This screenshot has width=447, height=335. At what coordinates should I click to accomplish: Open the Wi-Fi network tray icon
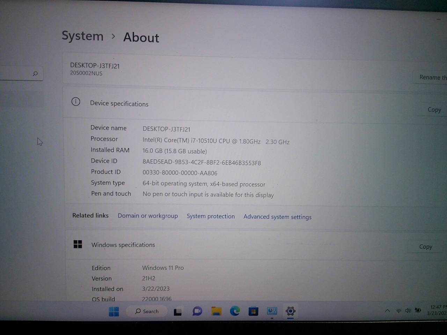[398, 311]
